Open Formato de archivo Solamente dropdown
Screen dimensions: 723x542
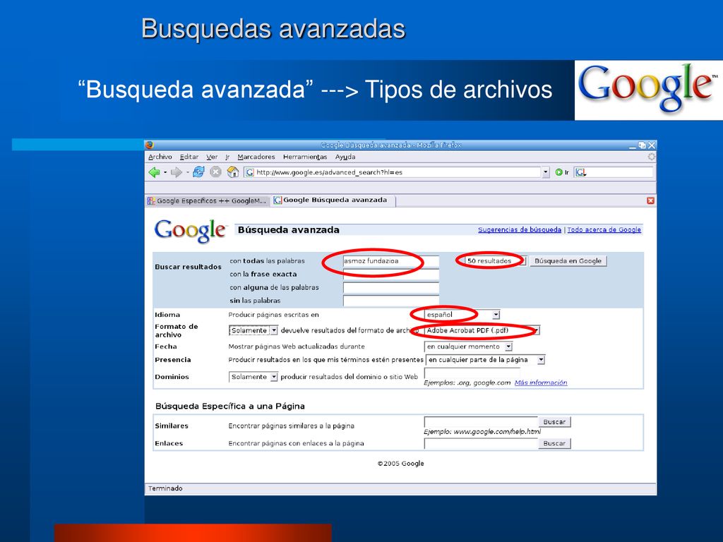click(253, 330)
